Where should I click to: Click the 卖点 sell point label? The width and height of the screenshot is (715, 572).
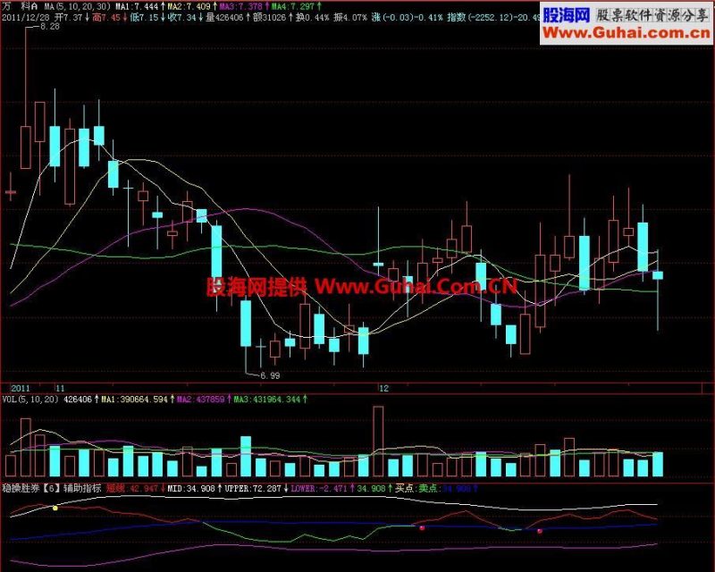[428, 488]
